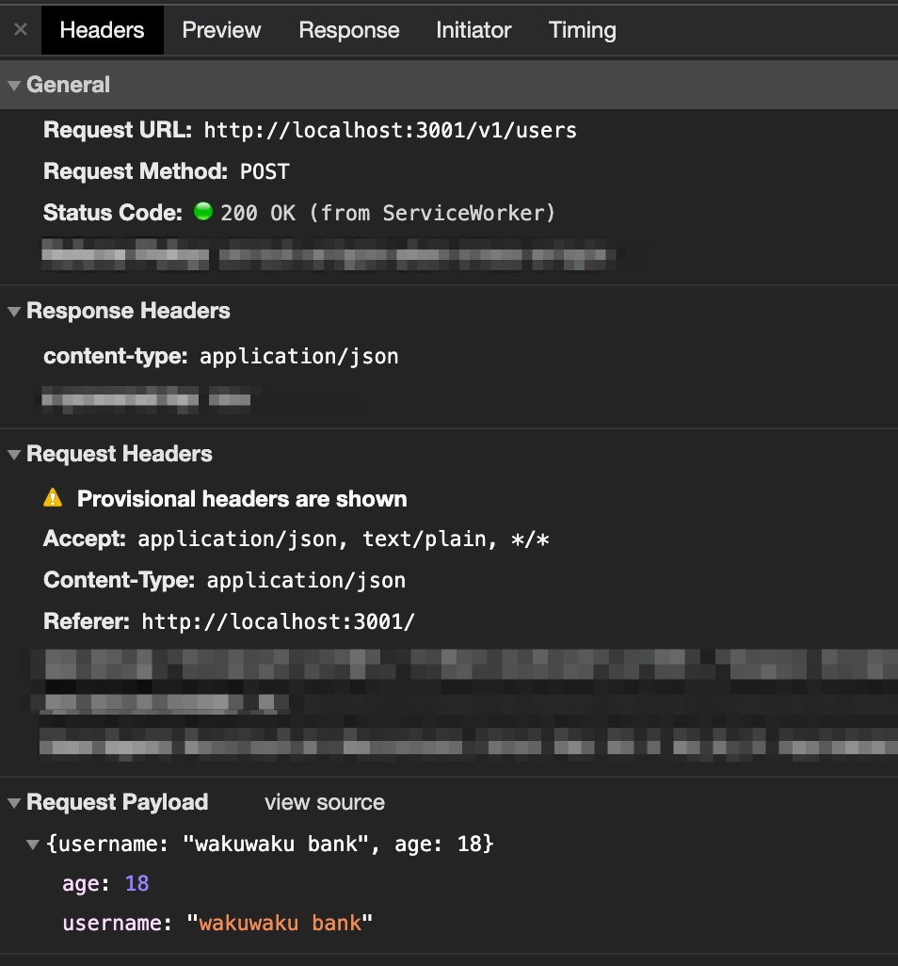
Task: Click the provisional headers warning icon
Action: coord(54,498)
